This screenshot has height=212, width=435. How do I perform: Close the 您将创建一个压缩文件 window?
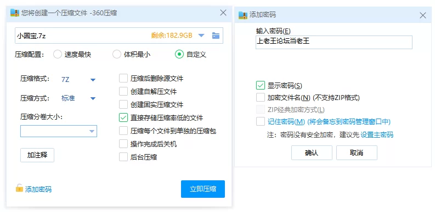pyautogui.click(x=223, y=13)
